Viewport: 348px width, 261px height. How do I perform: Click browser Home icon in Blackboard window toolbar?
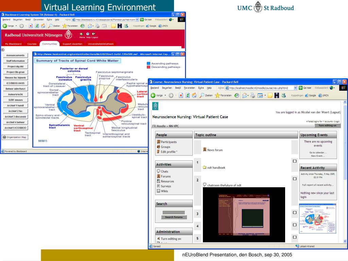[43, 26]
